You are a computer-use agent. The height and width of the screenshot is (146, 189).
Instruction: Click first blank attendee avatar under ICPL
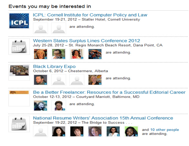pyautogui.click(x=40, y=28)
